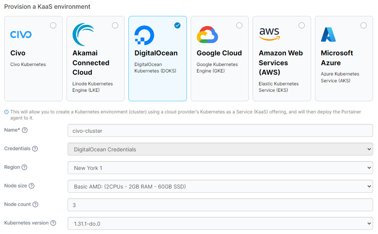The image size is (378, 234).
Task: Click the help icon beside Kubernetes version
Action: coord(53,223)
